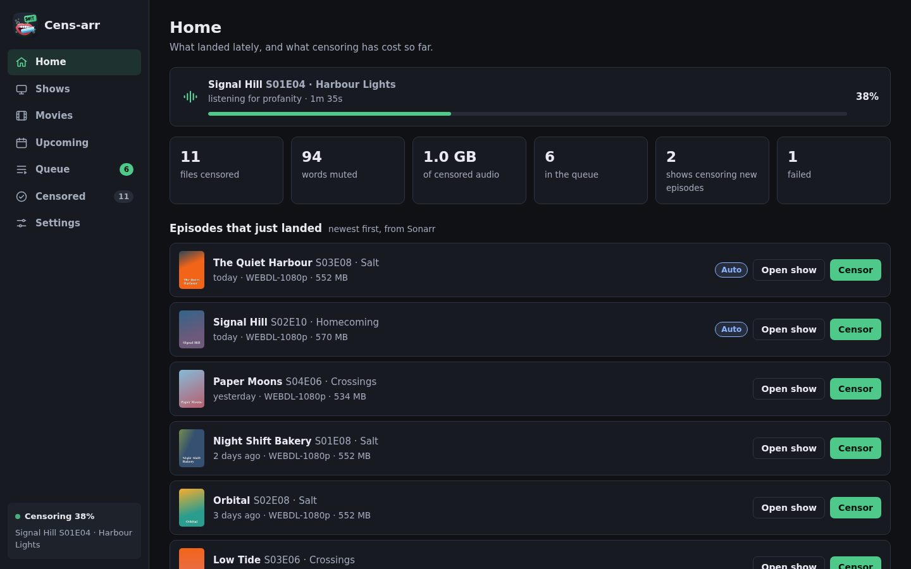This screenshot has width=911, height=569.
Task: Click the Movies film icon
Action: [22, 116]
